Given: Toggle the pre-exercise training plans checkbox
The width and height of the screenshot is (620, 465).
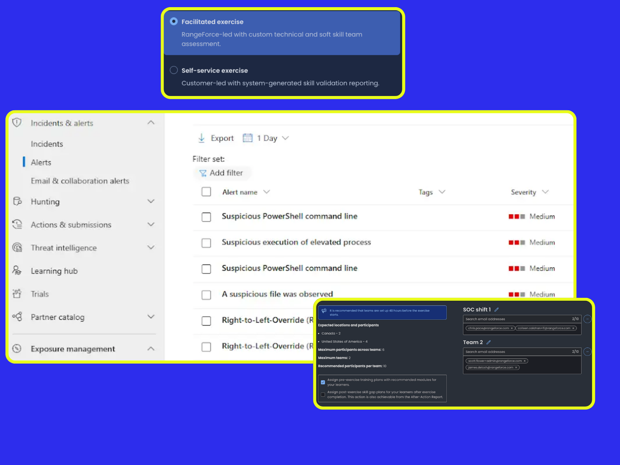Looking at the screenshot, I should click(323, 382).
